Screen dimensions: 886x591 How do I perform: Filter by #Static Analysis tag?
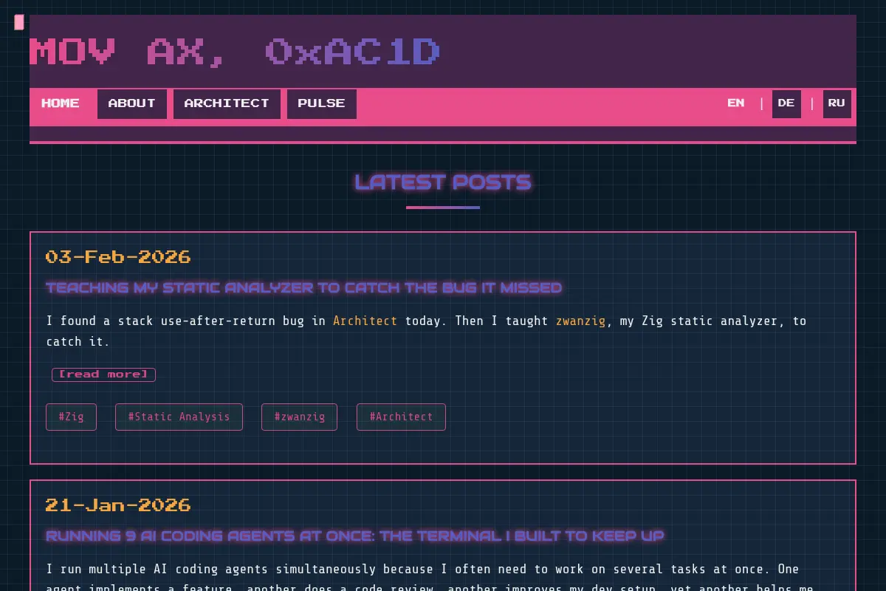[179, 417]
